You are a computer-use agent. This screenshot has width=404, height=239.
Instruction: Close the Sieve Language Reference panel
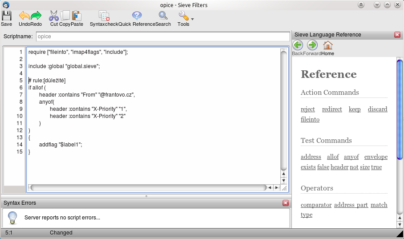[397, 35]
